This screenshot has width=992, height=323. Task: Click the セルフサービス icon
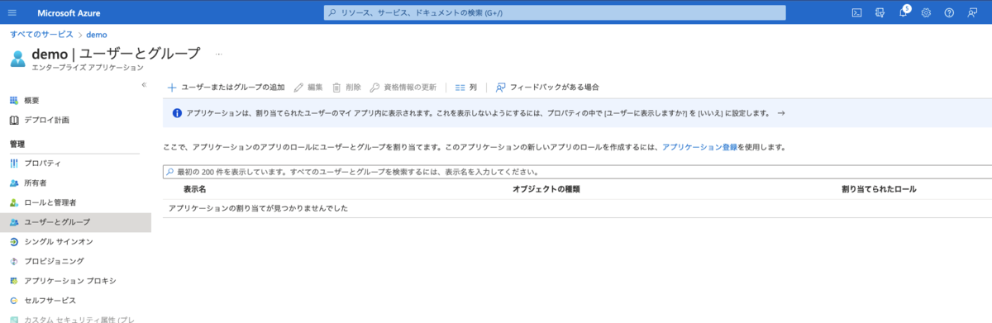[14, 301]
